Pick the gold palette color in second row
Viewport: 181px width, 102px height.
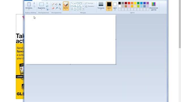tap(132, 6)
